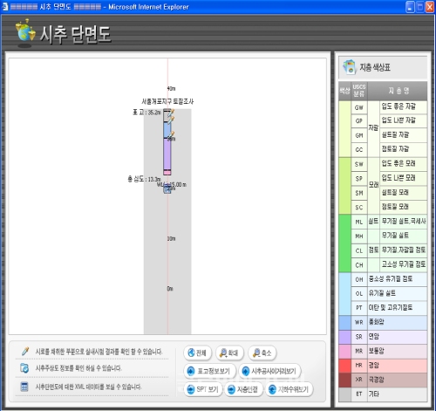Click the pink segment at the borehole bottom

tap(167, 173)
